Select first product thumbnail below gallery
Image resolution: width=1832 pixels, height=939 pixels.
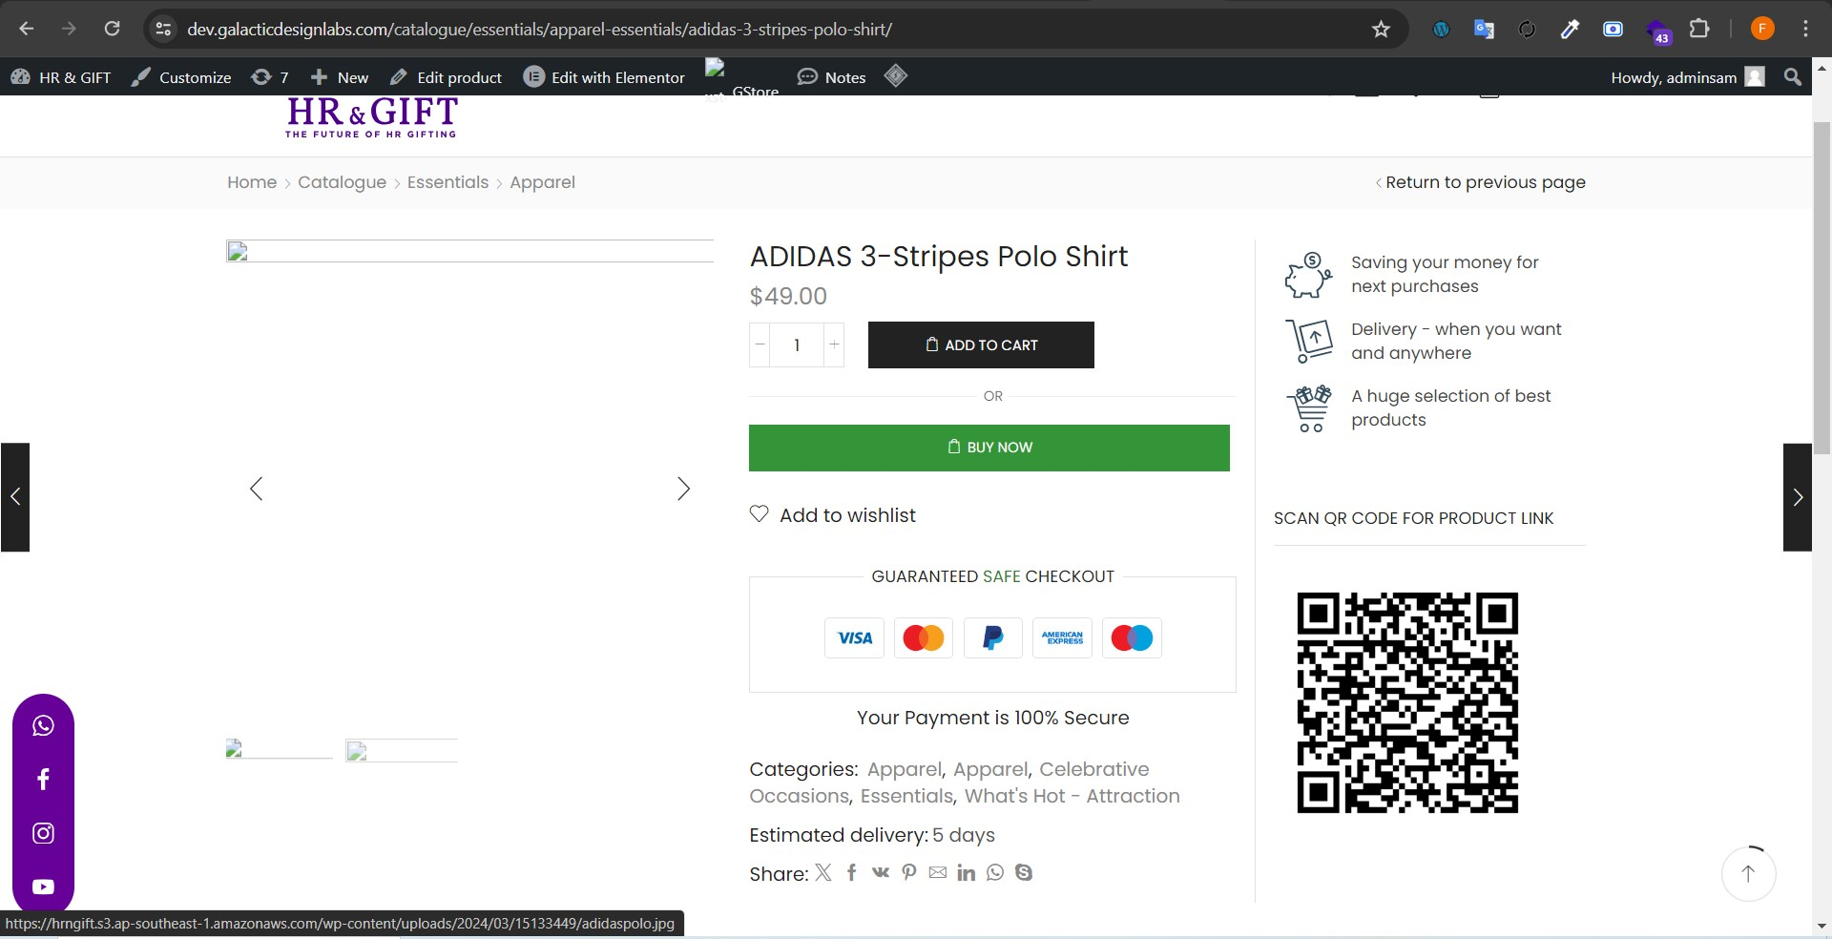[x=279, y=749]
